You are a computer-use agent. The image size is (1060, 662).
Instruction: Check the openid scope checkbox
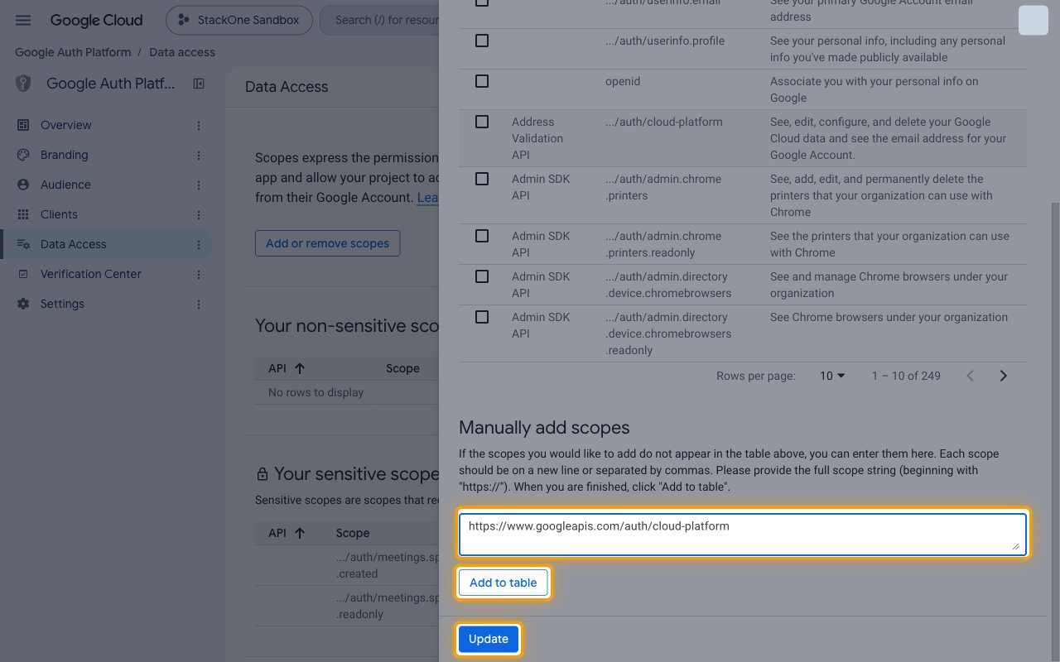pos(482,81)
